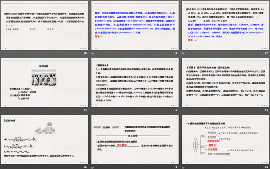Select slide 17 with 知识点2 heading

click(135, 138)
